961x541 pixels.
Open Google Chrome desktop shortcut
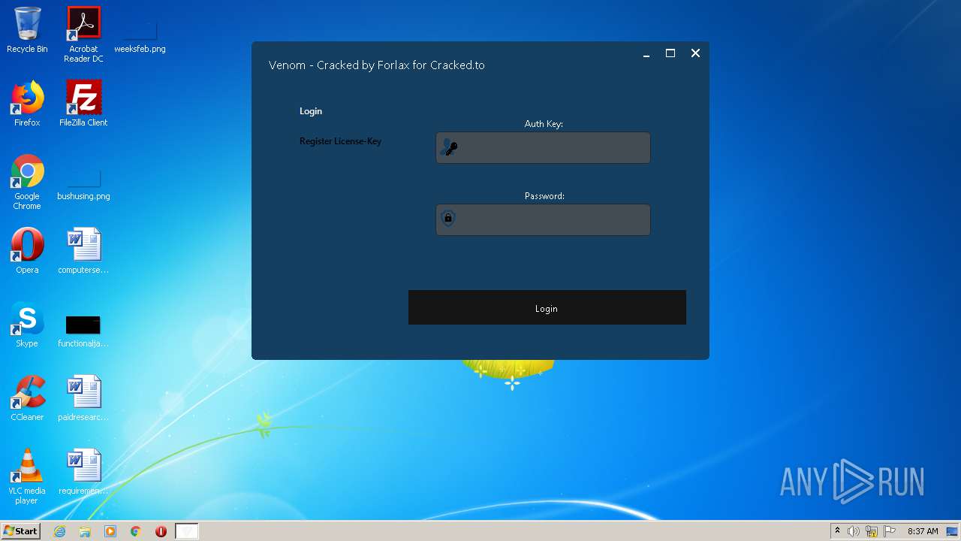(27, 182)
